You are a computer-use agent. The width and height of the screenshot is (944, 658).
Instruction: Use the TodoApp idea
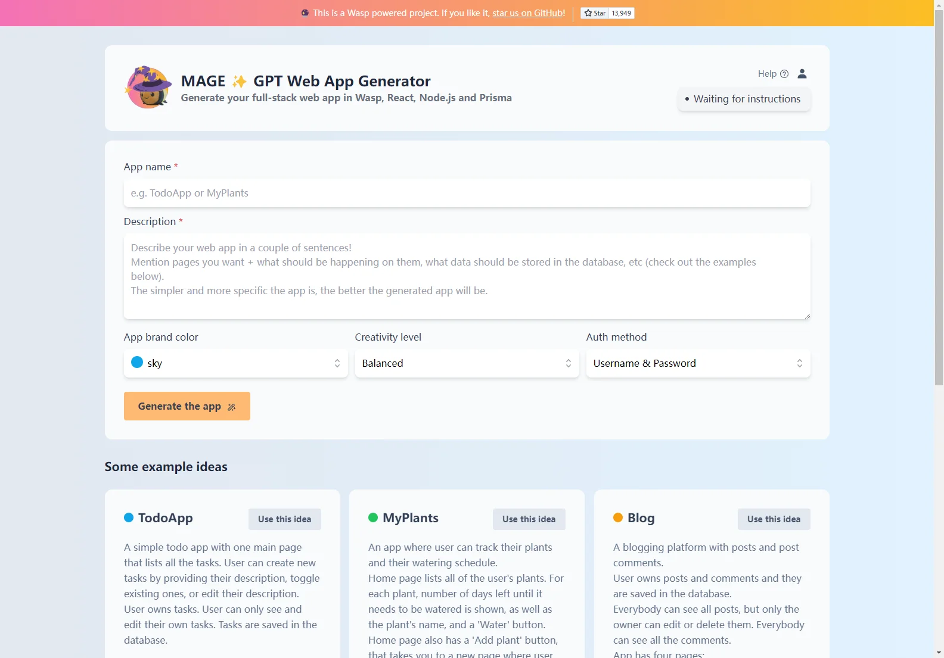pyautogui.click(x=285, y=519)
